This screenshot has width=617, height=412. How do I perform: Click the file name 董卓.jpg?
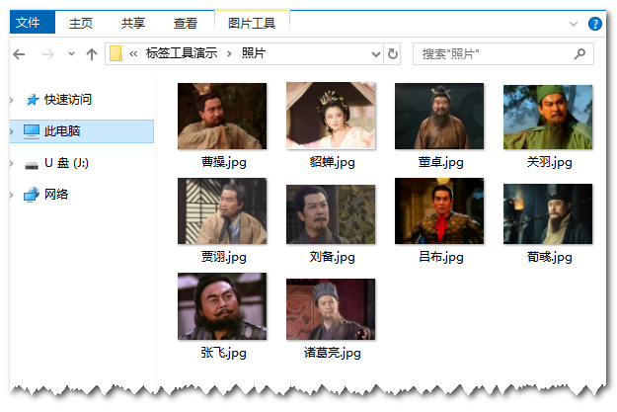tap(440, 162)
